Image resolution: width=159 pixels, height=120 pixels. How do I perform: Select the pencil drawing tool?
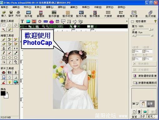tap(4, 53)
